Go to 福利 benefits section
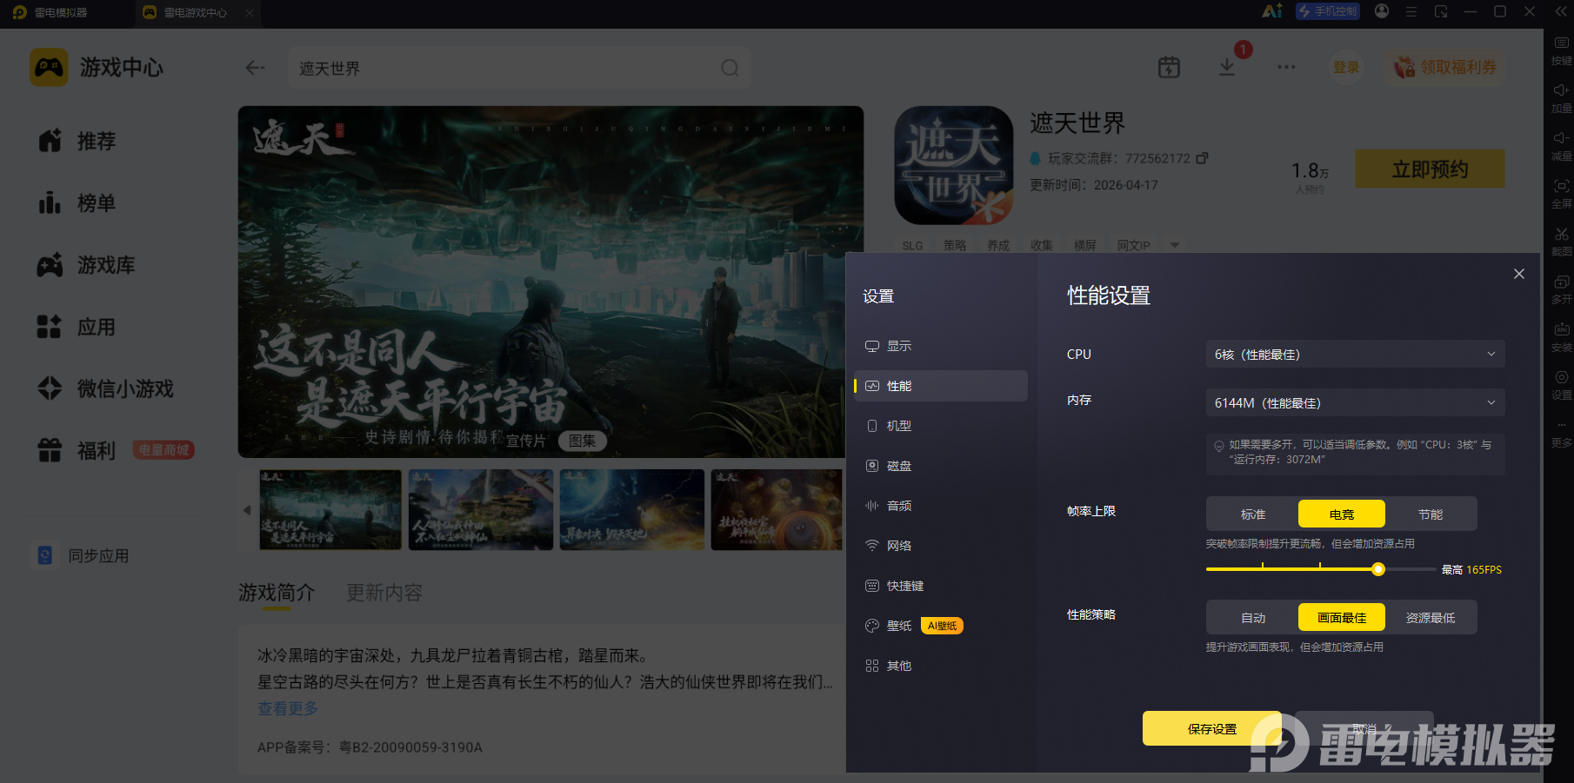 coord(77,450)
